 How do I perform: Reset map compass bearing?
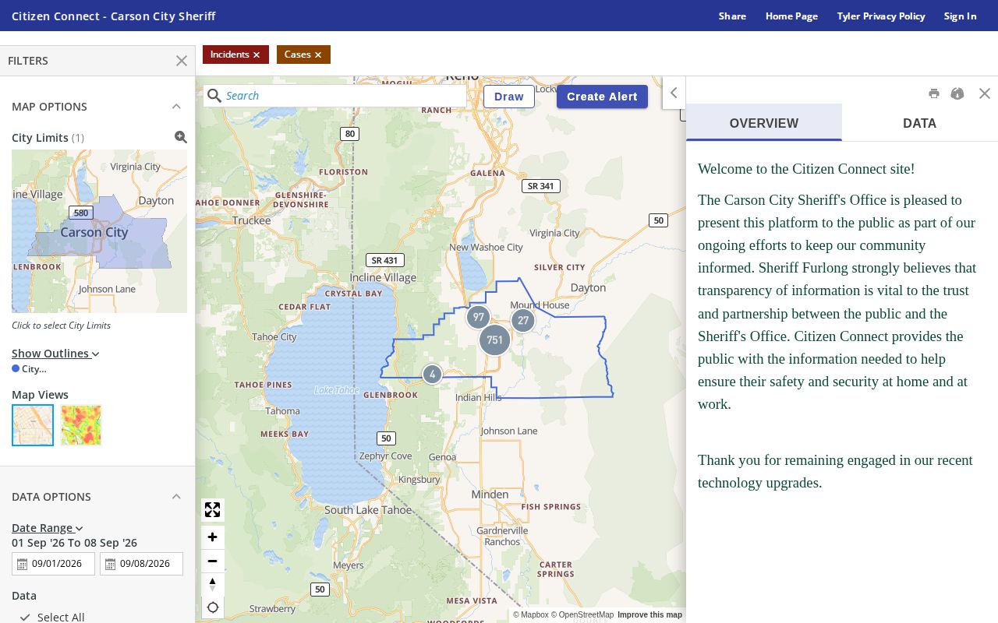click(x=212, y=584)
